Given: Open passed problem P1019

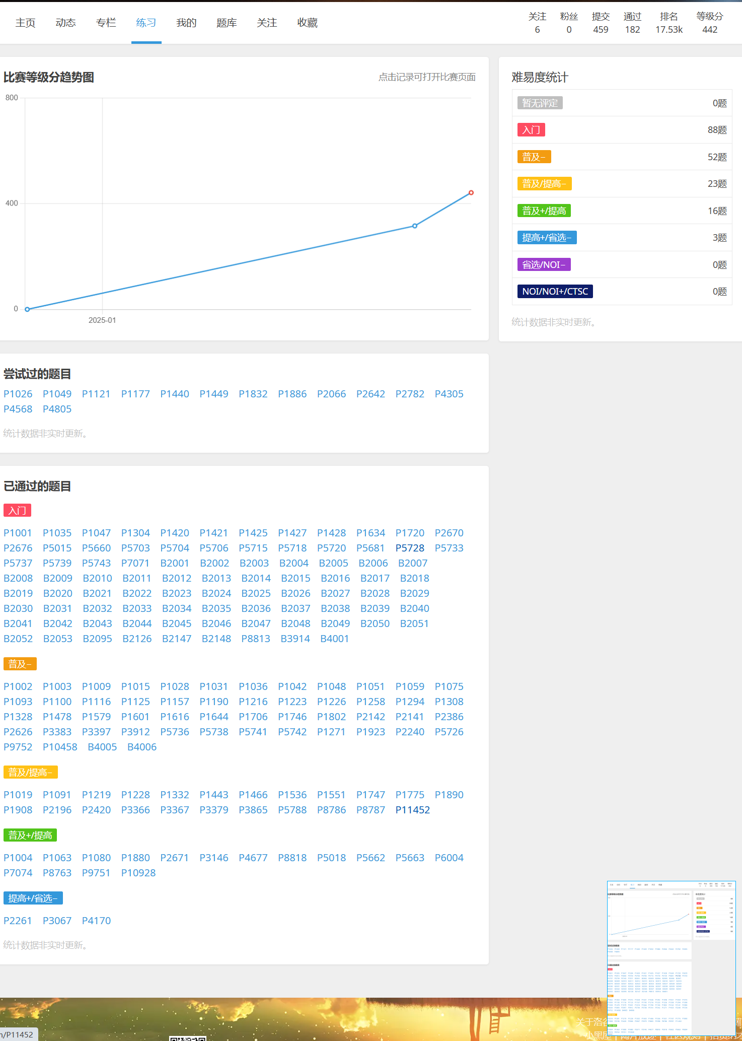Looking at the screenshot, I should click(18, 795).
